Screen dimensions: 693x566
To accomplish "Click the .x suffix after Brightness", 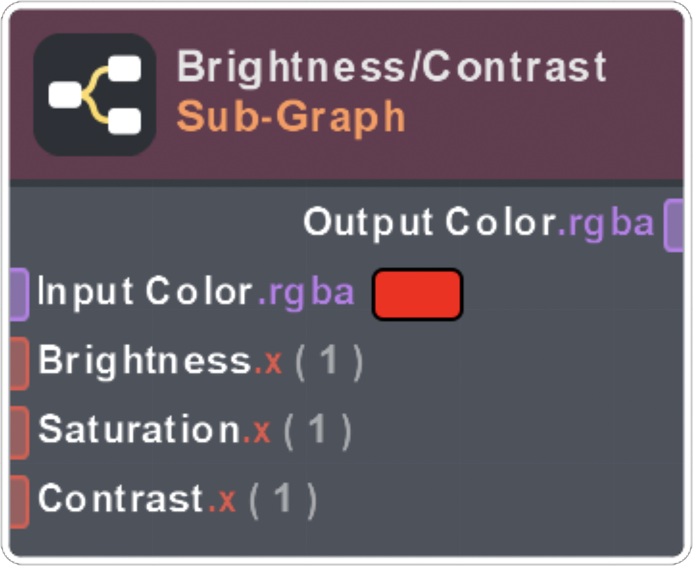I will point(268,362).
